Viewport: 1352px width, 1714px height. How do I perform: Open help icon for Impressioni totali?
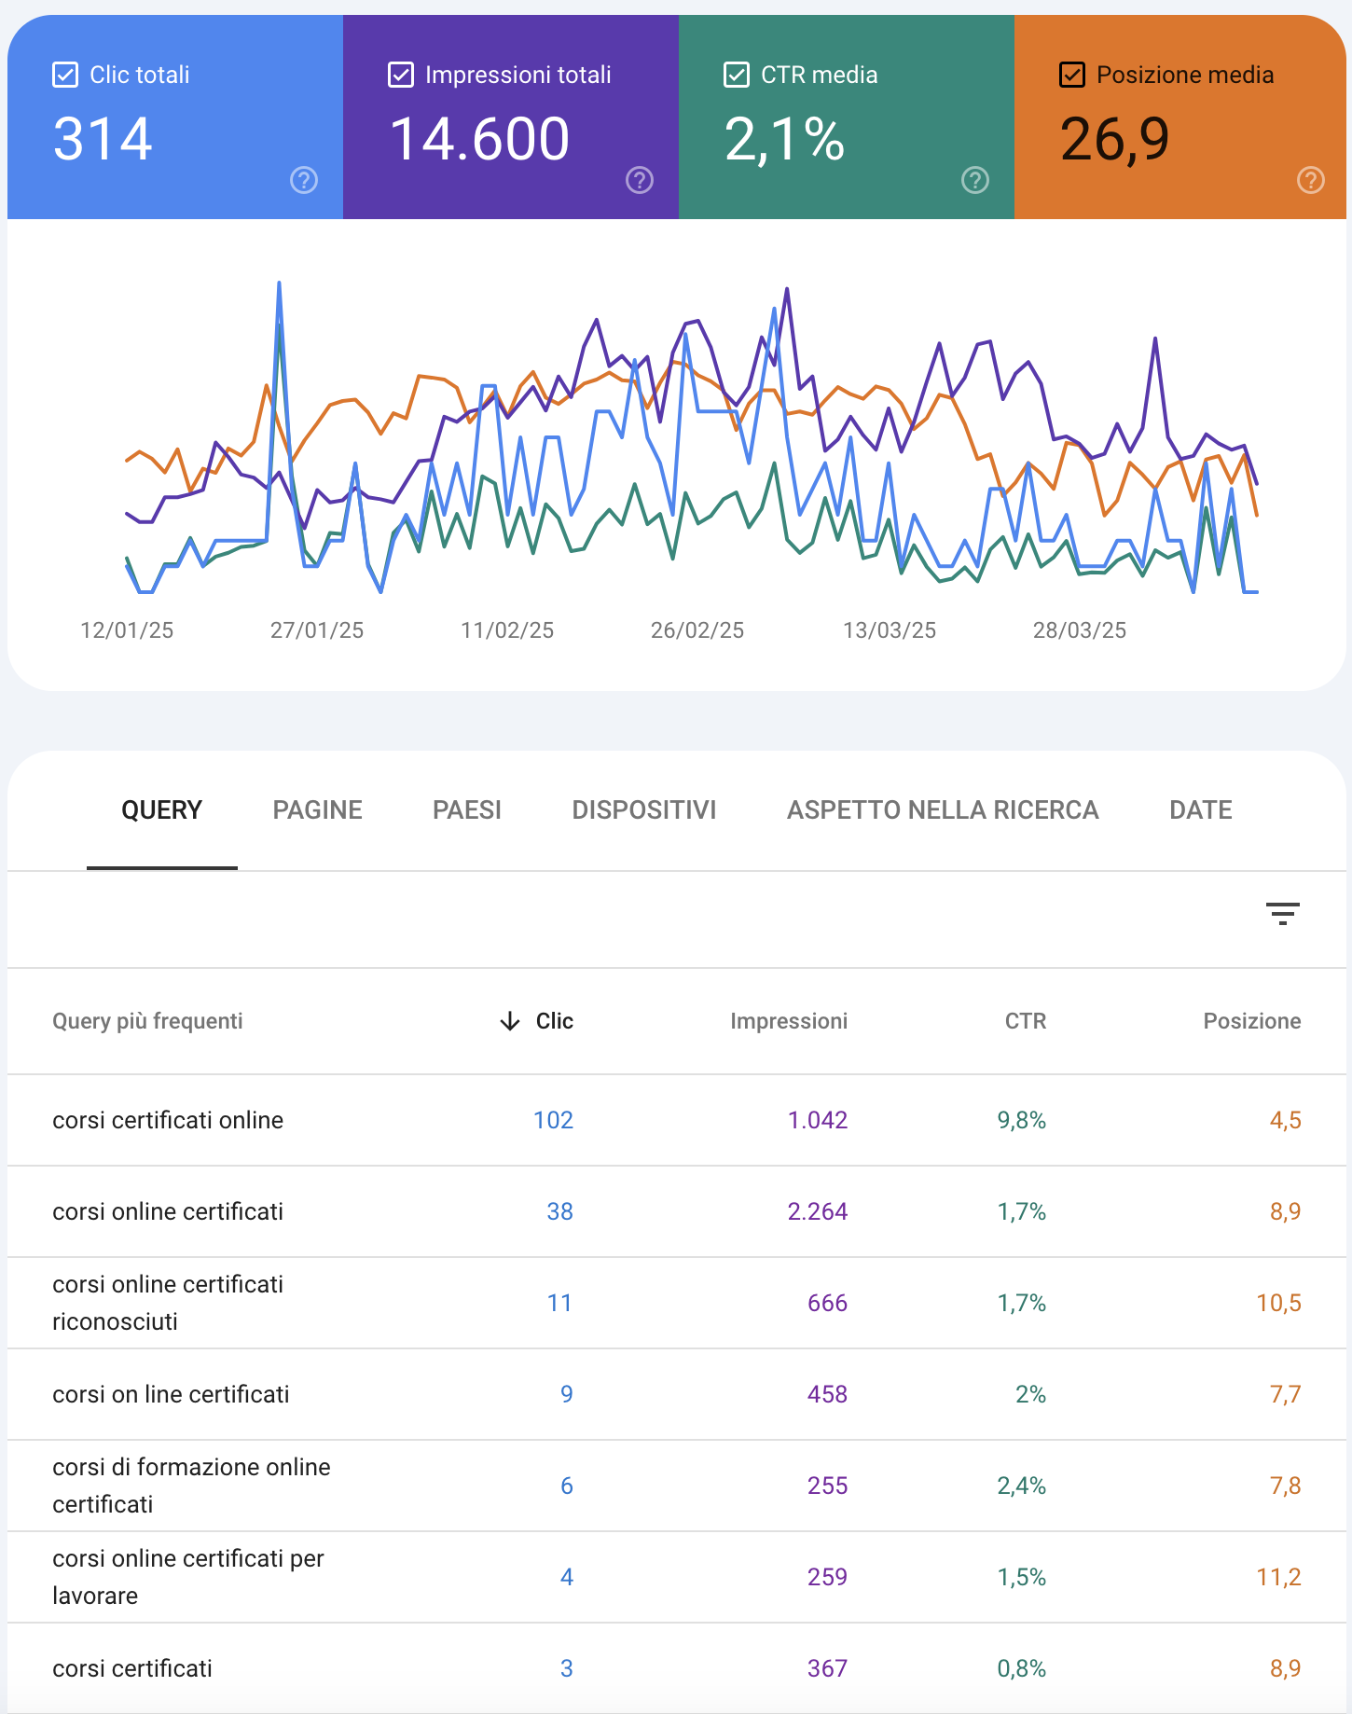click(x=640, y=180)
